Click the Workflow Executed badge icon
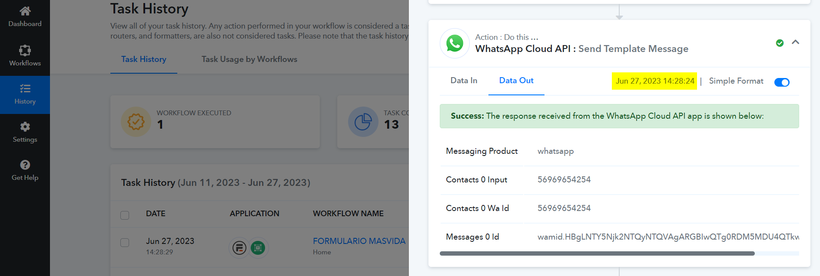The image size is (820, 276). 136,122
